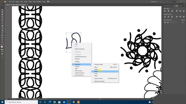Select the Eyedropper tool

(2, 33)
